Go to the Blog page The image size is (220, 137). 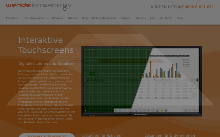pyautogui.click(x=85, y=18)
